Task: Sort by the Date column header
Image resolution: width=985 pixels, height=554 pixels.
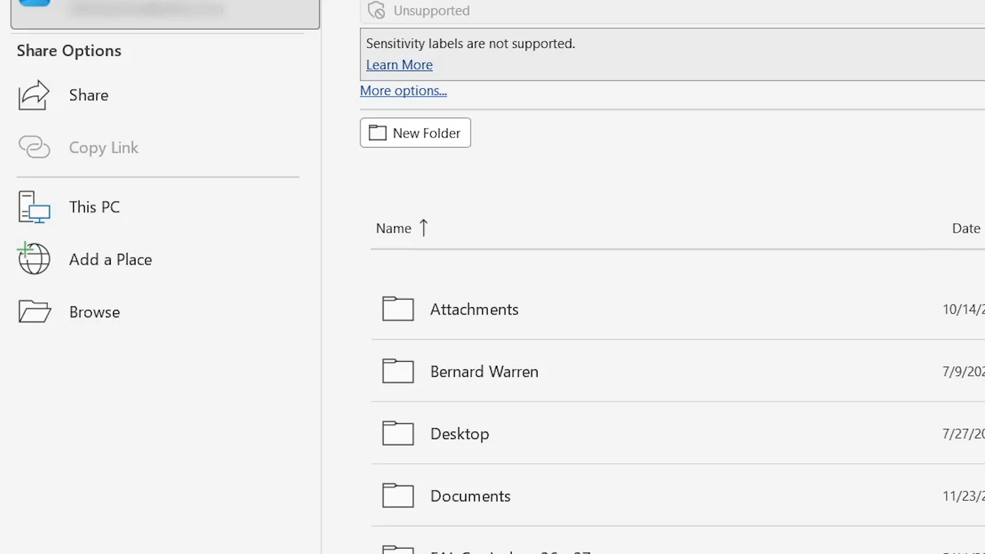Action: [x=966, y=228]
